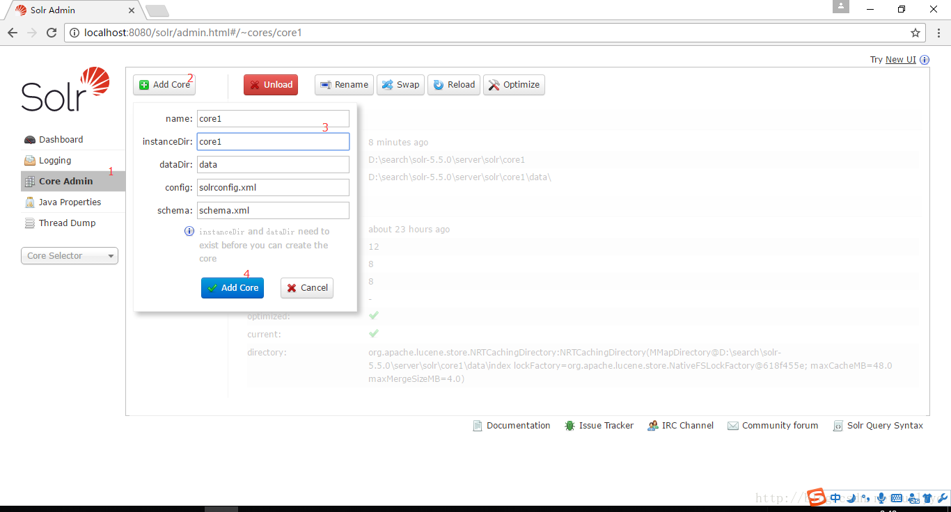Toggle Chinese input mode 中 icon
Image resolution: width=951 pixels, height=512 pixels.
click(835, 498)
